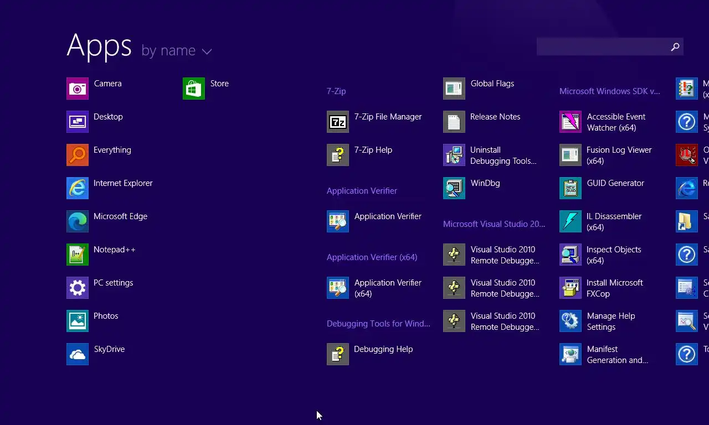709x425 pixels.
Task: Open the 7-Zip Help icon
Action: point(338,155)
